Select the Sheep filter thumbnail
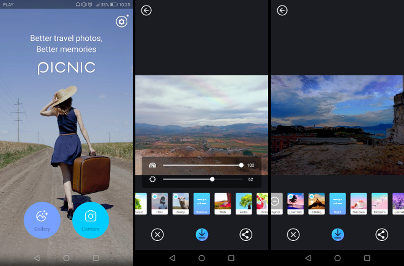The width and height of the screenshot is (404, 266). pos(181,203)
